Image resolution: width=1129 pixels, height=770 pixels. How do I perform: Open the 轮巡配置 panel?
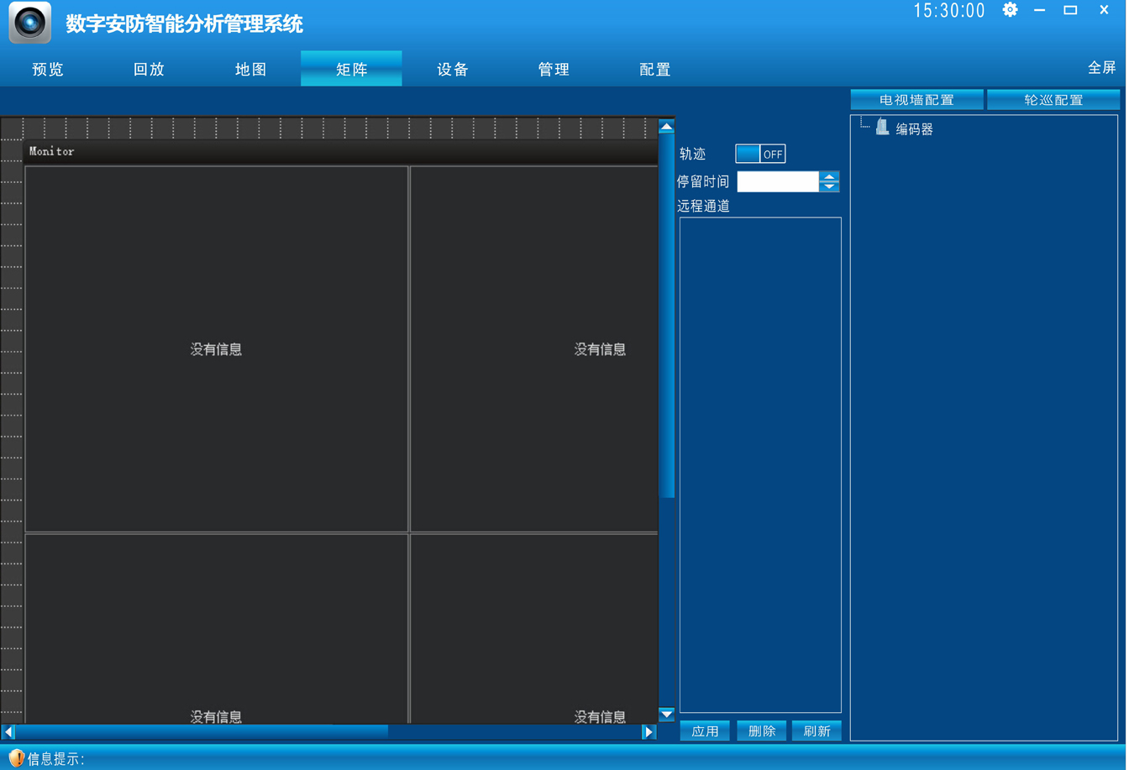[x=1053, y=99]
